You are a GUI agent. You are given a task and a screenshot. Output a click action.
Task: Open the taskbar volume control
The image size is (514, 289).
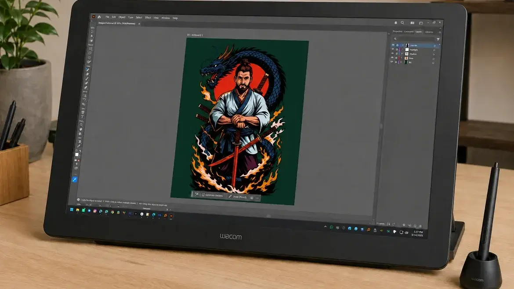pyautogui.click(x=406, y=232)
